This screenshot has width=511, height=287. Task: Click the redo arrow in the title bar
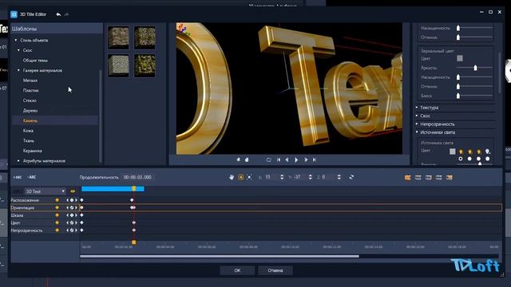coord(66,14)
